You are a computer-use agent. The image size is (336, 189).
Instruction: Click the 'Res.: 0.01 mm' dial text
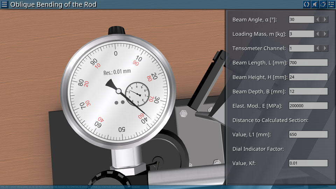click(x=117, y=72)
